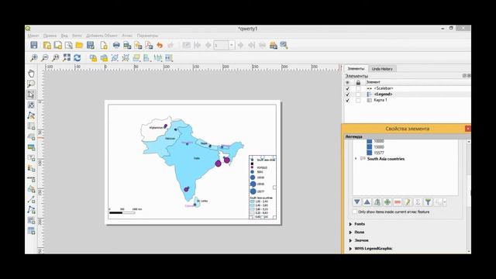Screen dimensions: 496x279
Task: Duplicate the current layout
Action: point(58,45)
